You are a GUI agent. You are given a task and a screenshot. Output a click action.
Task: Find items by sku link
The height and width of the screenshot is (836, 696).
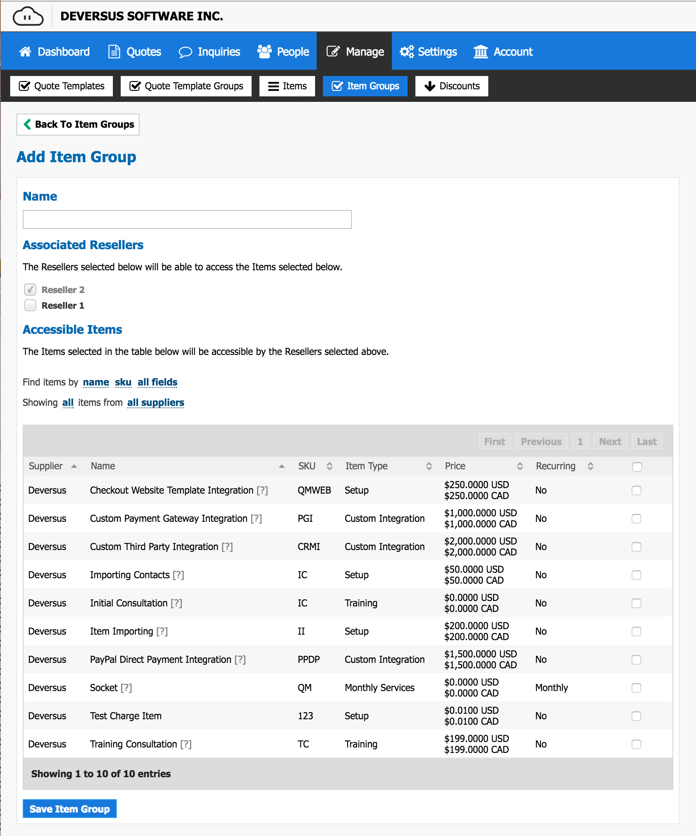point(123,382)
